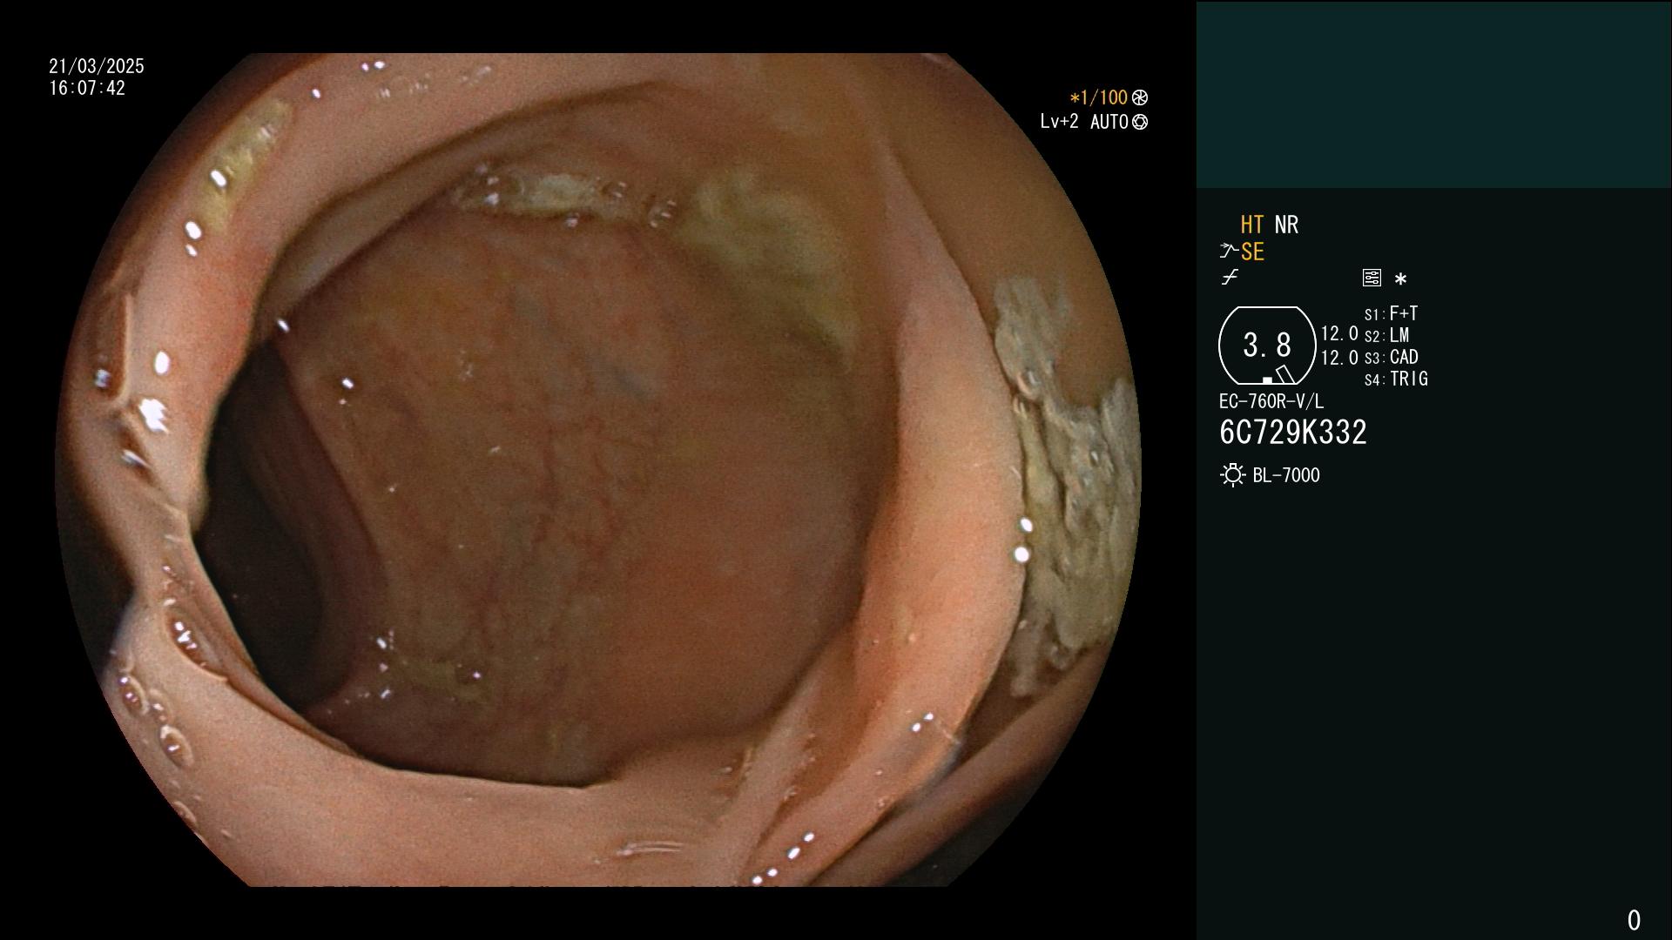The width and height of the screenshot is (1672, 940).
Task: Click the AUTO iris mode text
Action: pyautogui.click(x=1109, y=122)
